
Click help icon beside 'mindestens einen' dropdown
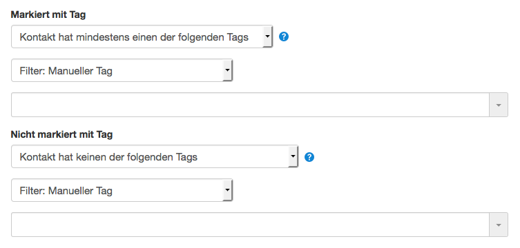(x=284, y=37)
